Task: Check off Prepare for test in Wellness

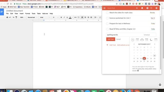Action: (107, 24)
